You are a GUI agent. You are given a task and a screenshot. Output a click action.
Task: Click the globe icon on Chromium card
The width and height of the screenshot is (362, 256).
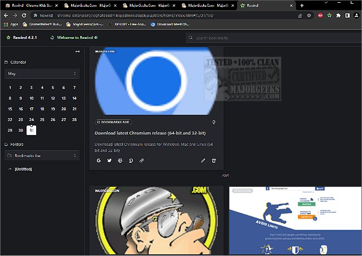[120, 160]
